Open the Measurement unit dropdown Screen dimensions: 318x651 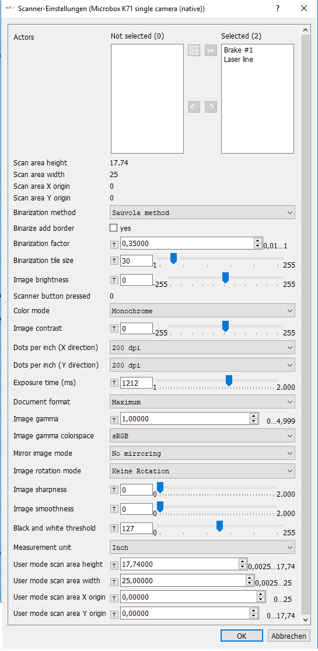point(202,547)
